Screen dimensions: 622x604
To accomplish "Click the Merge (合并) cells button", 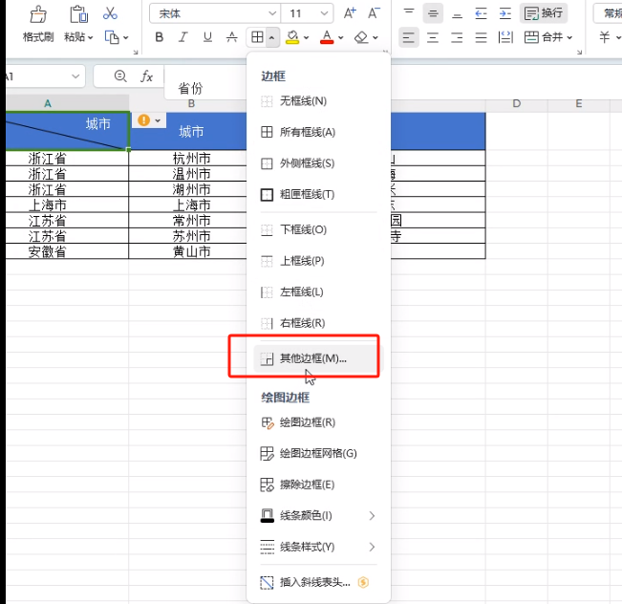I will tap(543, 37).
